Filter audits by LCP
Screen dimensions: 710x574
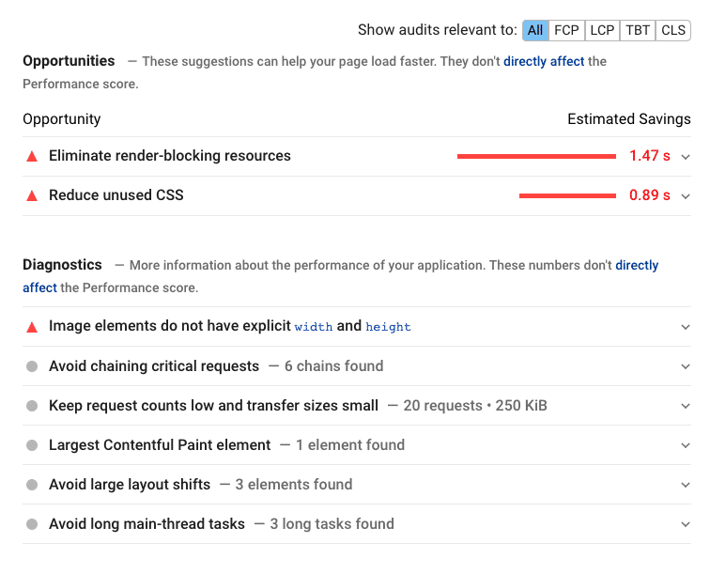[602, 30]
